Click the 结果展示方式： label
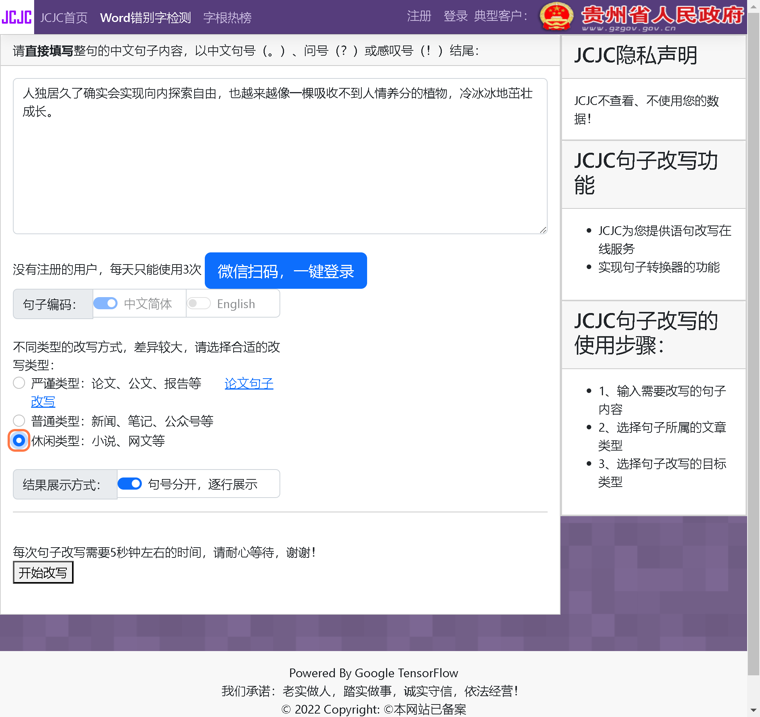760x717 pixels. (65, 485)
